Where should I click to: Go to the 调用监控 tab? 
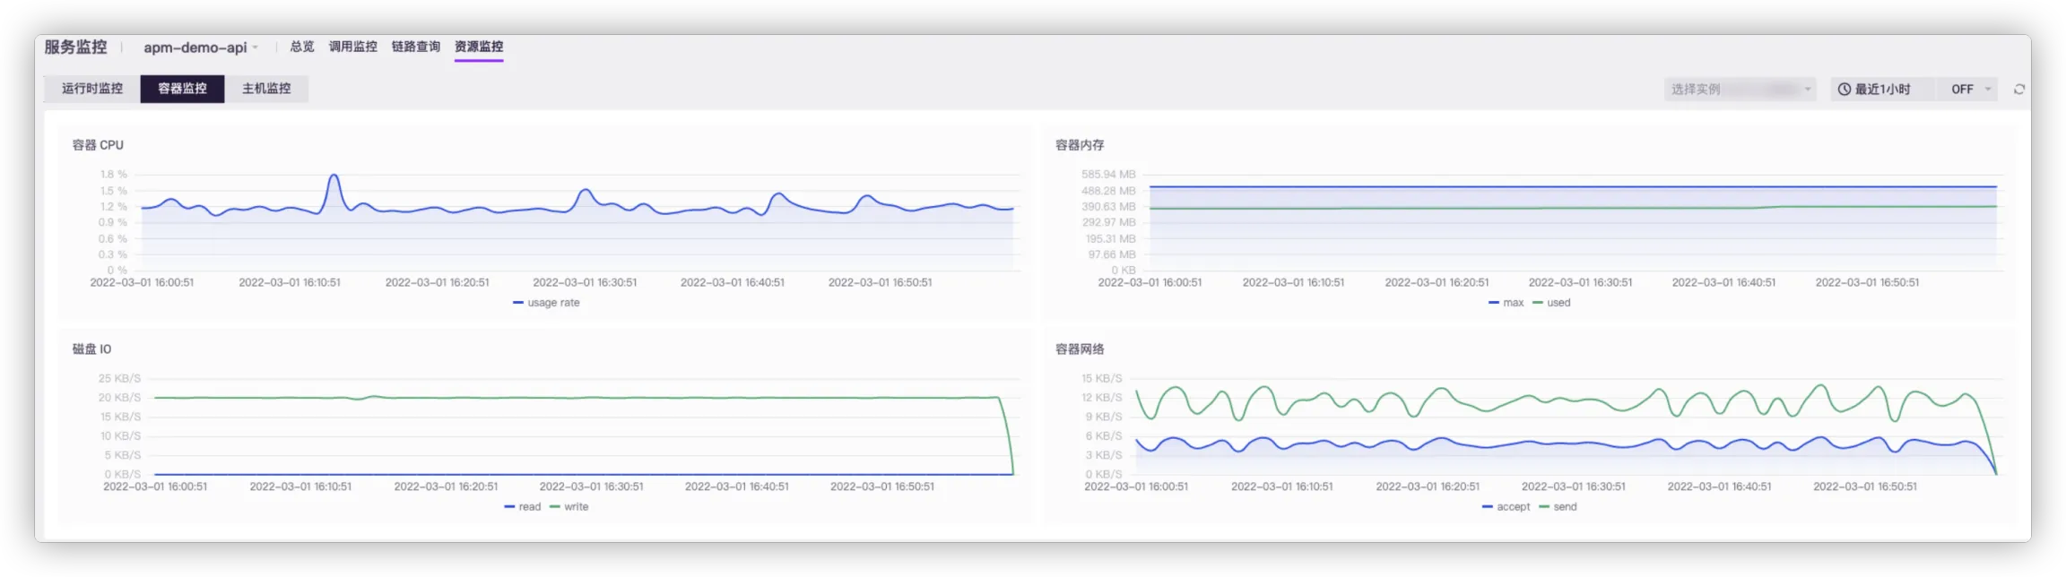pyautogui.click(x=352, y=47)
